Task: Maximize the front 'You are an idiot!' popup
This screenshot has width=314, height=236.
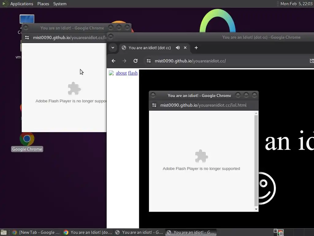Action: pyautogui.click(x=246, y=95)
